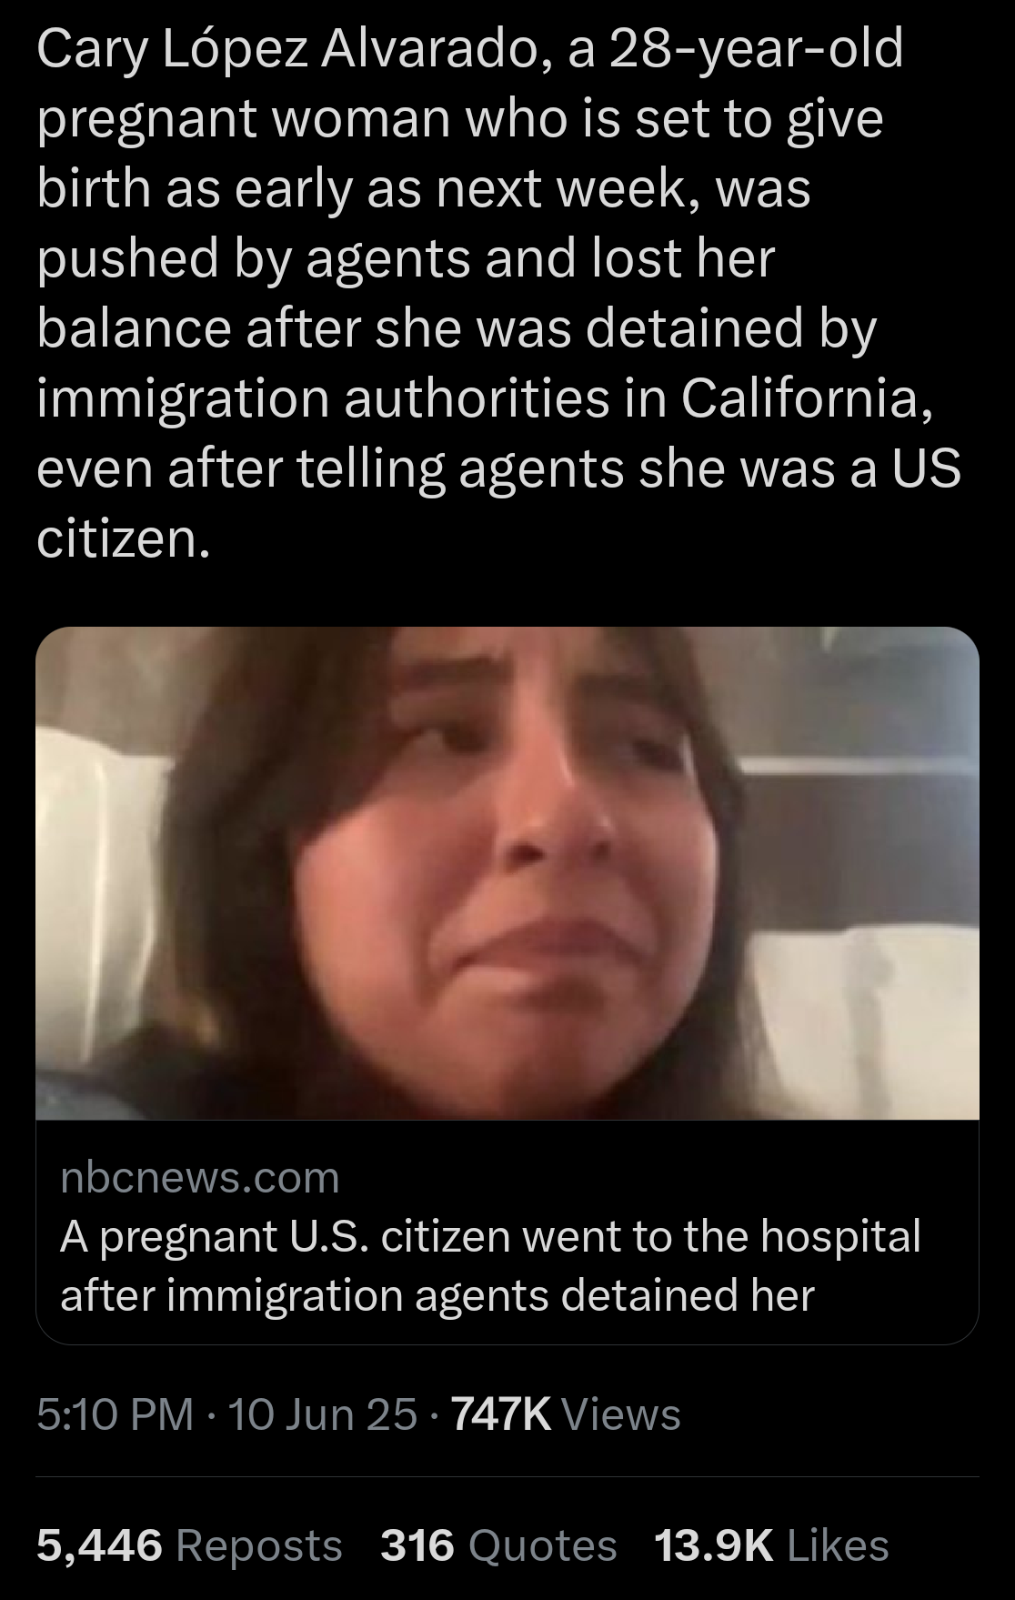View the 747K Views analytics

click(566, 1414)
